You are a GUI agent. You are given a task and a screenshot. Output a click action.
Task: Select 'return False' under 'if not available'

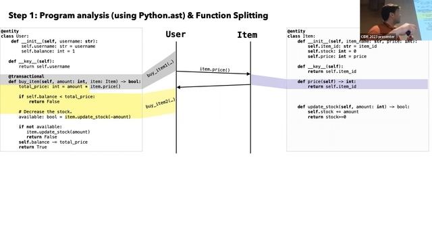42,137
